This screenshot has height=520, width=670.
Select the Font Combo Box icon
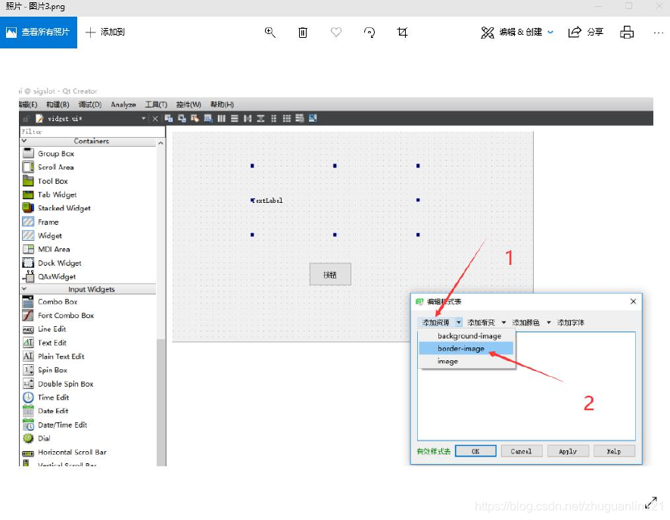[x=28, y=316]
